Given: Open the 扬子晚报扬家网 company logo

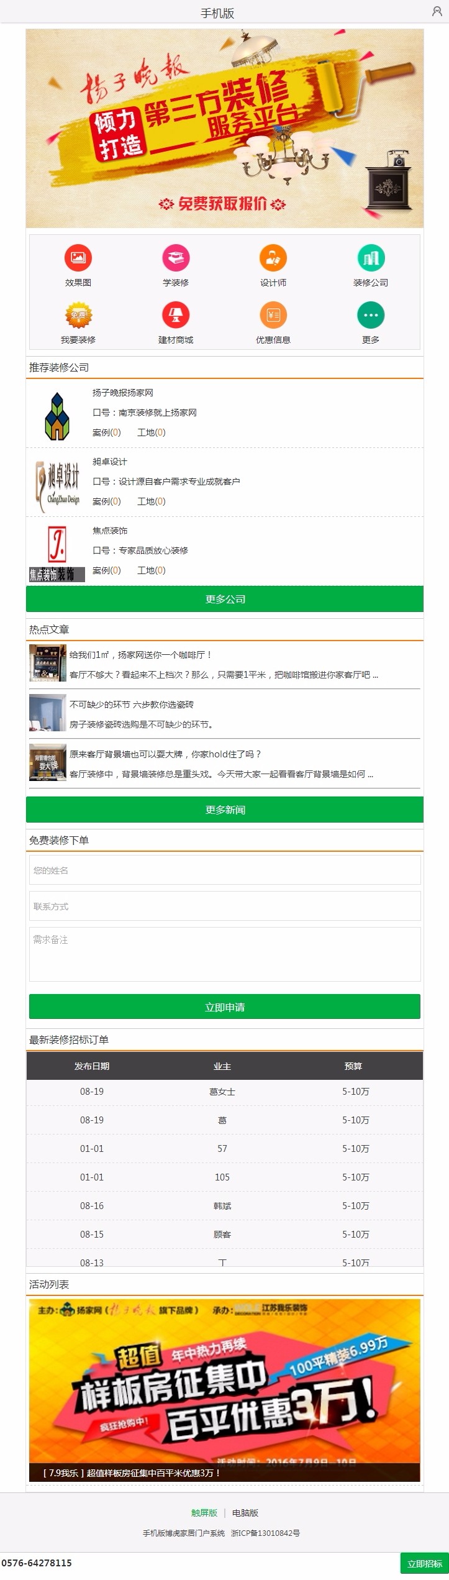Looking at the screenshot, I should [x=57, y=416].
